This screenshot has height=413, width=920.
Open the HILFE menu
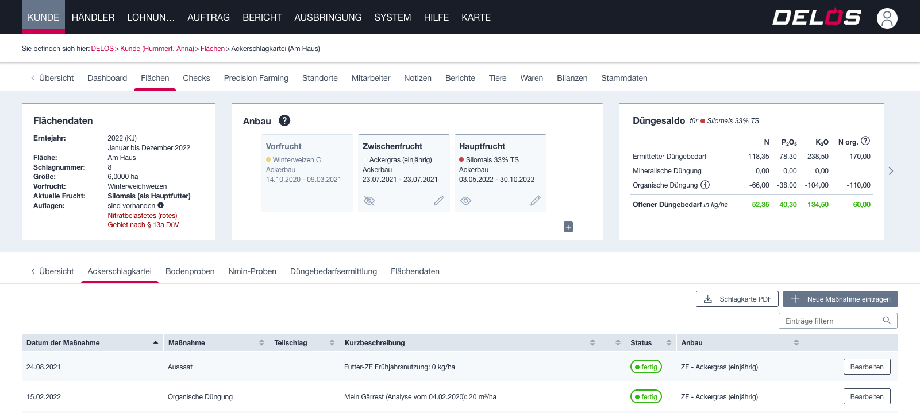(436, 17)
